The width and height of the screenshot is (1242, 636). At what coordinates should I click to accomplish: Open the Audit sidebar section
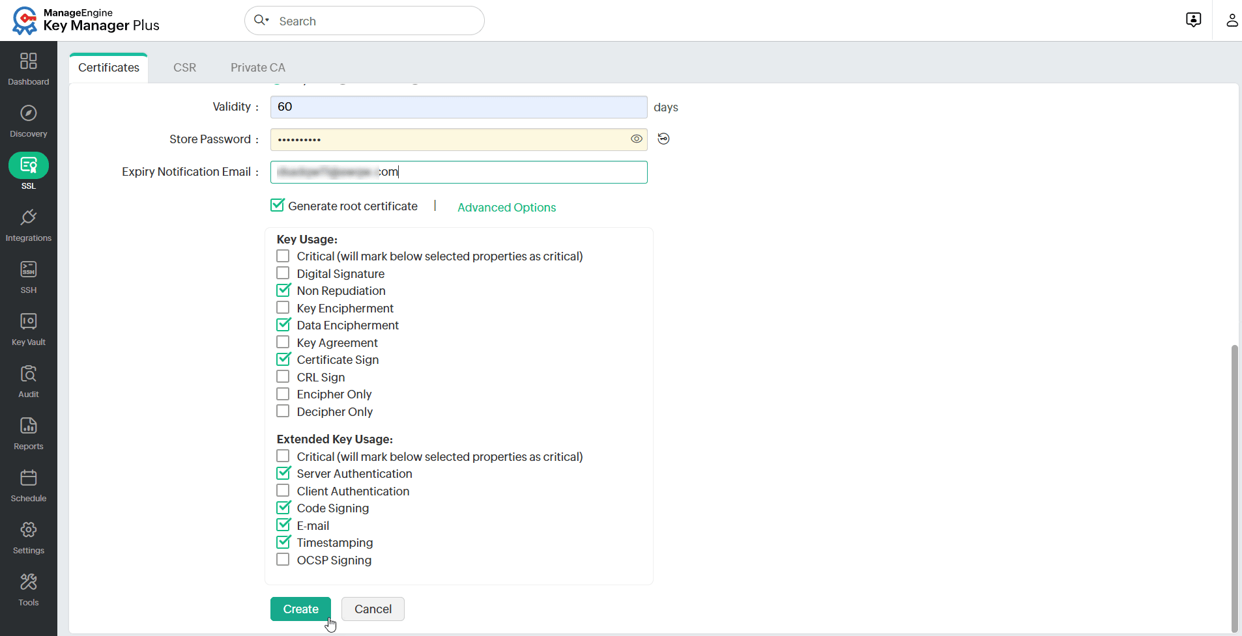click(28, 381)
